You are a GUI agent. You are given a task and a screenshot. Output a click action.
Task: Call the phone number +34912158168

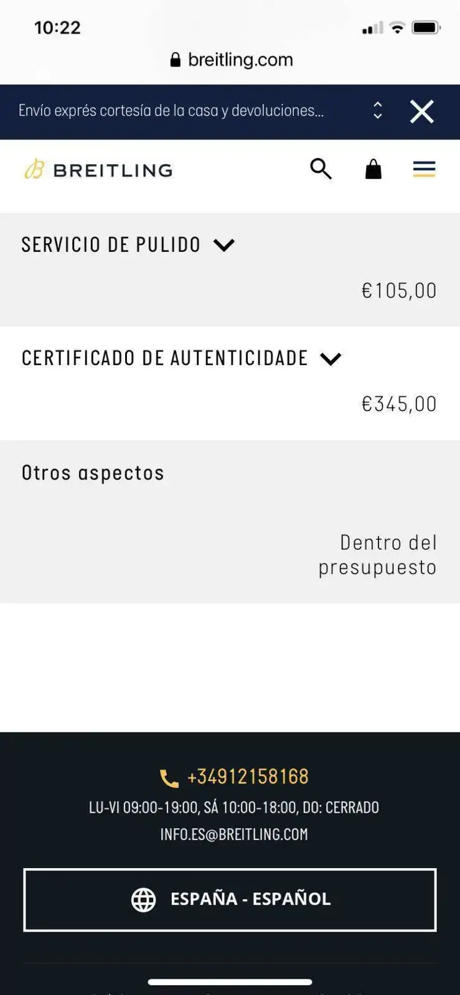coord(248,777)
